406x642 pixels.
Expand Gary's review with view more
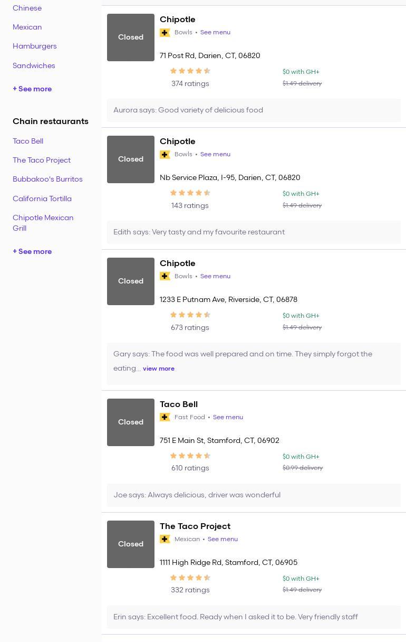[158, 369]
